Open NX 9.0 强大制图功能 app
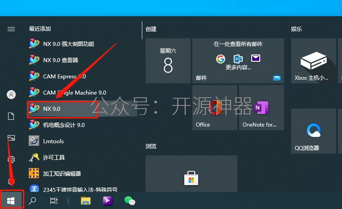The height and width of the screenshot is (209, 342). [83, 44]
